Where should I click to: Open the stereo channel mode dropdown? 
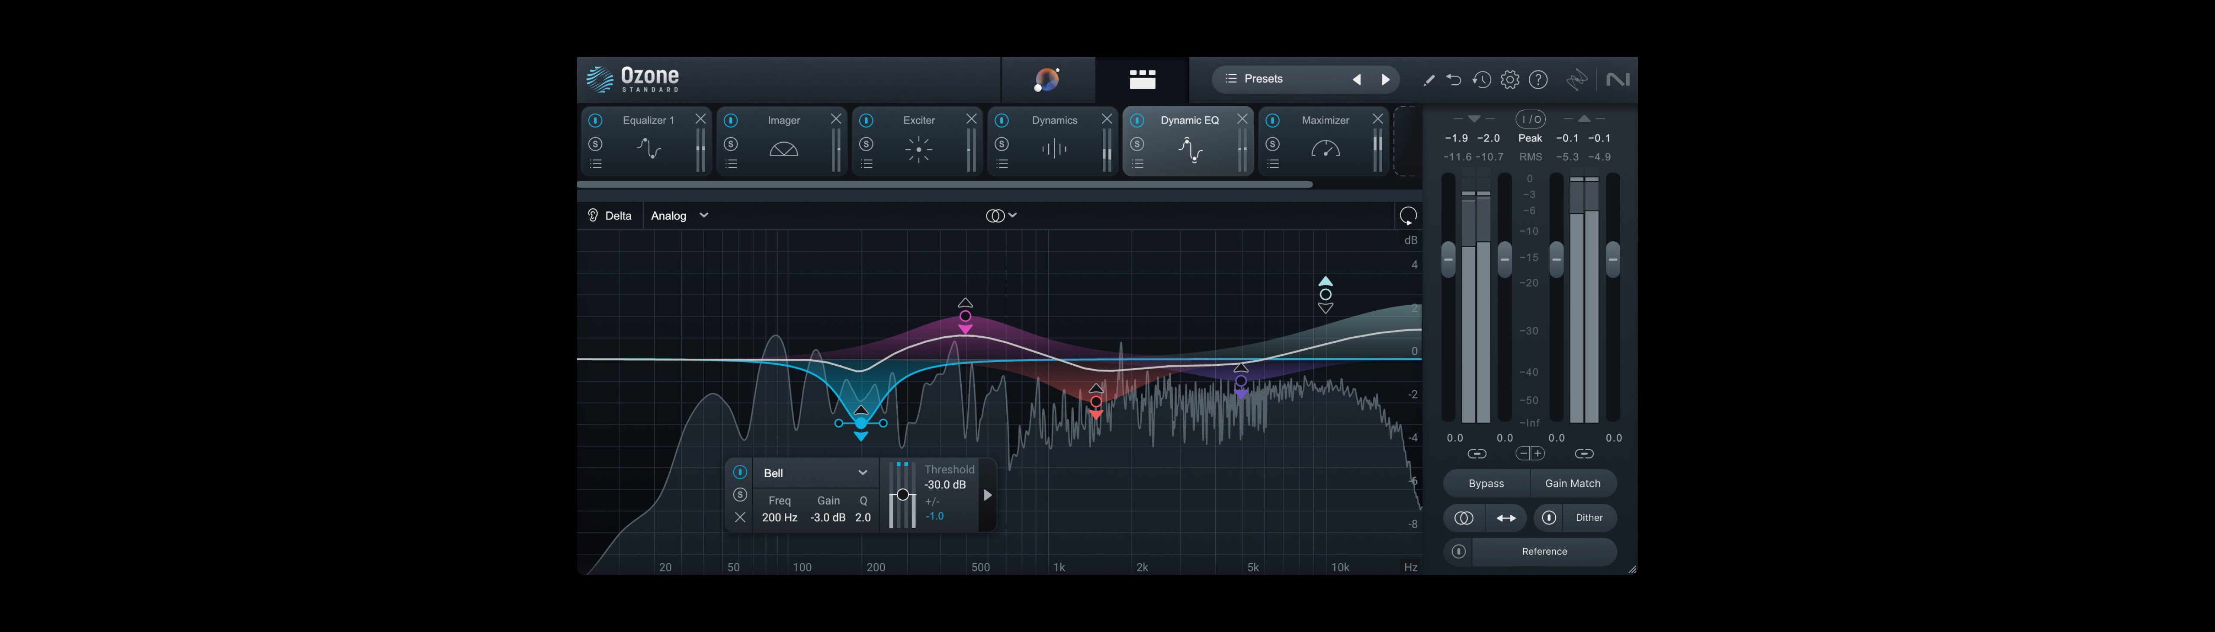click(x=1002, y=216)
